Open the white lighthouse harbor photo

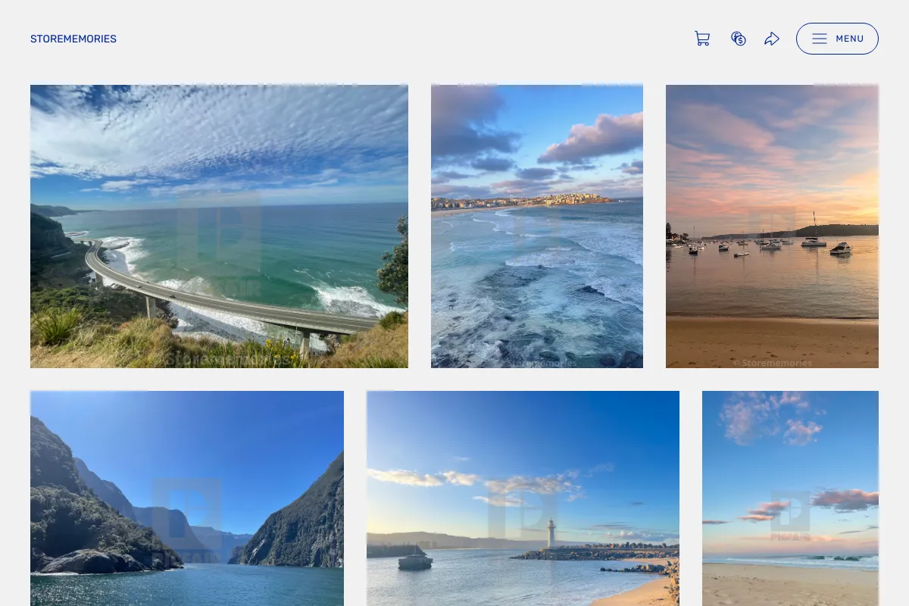(x=523, y=498)
